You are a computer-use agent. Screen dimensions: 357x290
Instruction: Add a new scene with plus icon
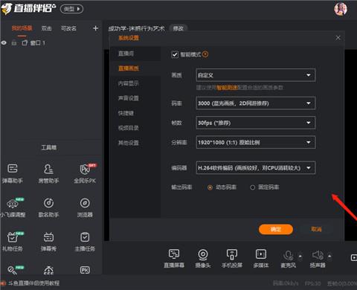95,28
